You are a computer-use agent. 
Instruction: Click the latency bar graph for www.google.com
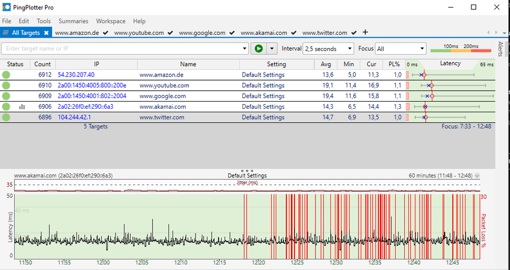click(x=450, y=96)
